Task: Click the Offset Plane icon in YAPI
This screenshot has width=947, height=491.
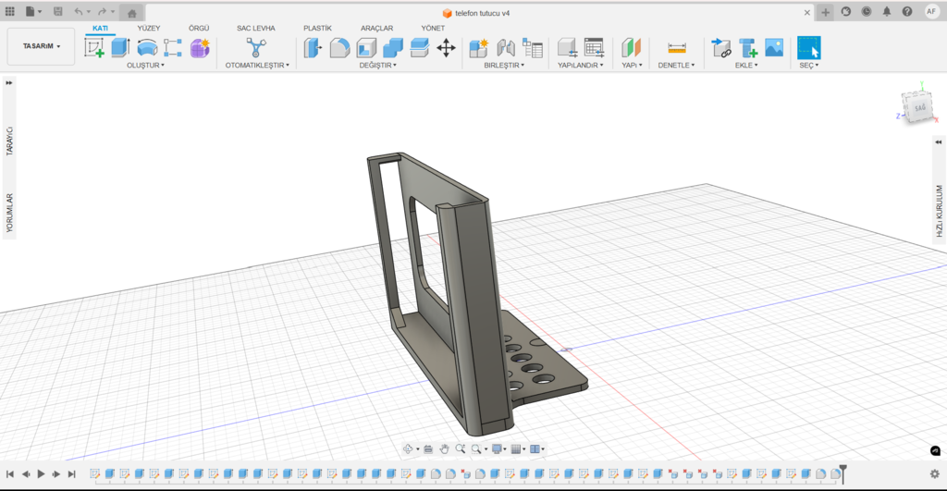Action: coord(631,48)
